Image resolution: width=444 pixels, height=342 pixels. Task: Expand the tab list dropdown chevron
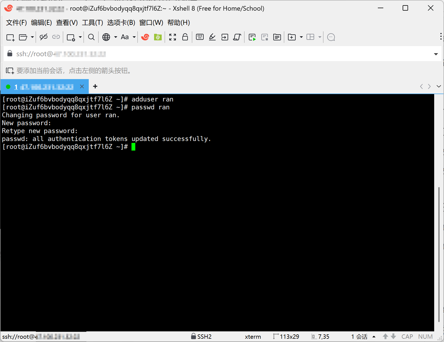(439, 86)
